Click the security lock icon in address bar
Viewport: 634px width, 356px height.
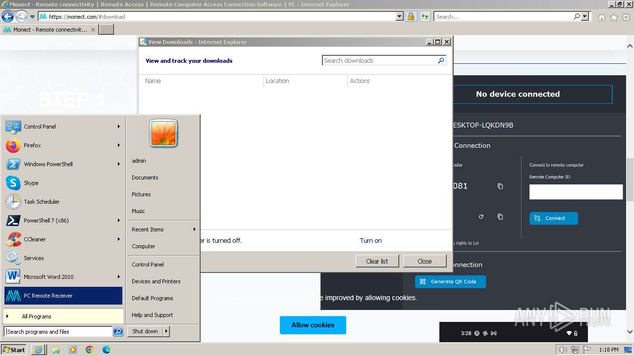pyautogui.click(x=411, y=17)
